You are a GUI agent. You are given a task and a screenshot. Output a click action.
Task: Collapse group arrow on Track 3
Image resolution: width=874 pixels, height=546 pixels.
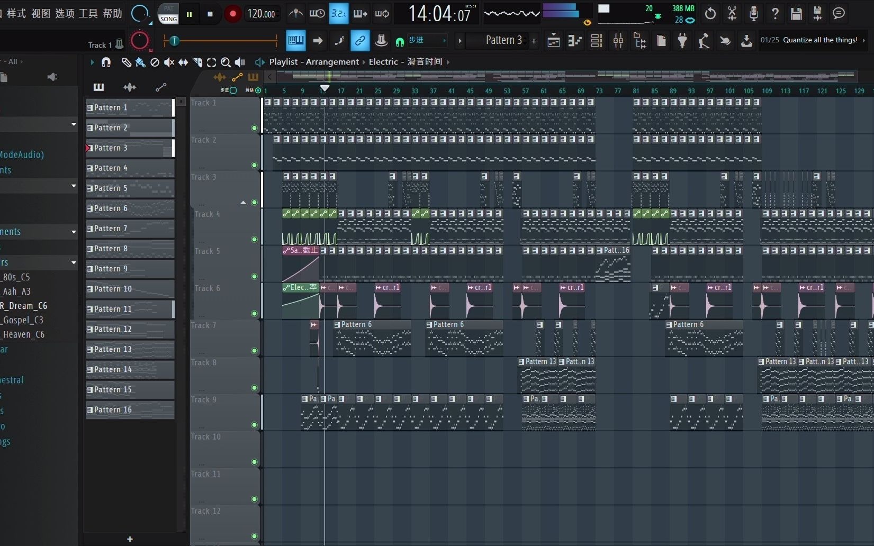(243, 202)
